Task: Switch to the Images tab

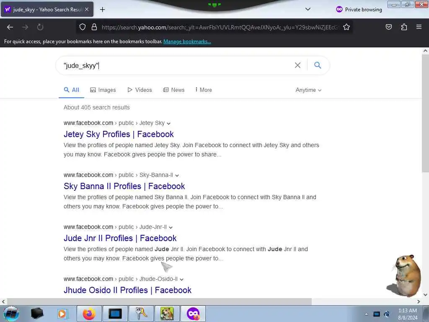Action: (103, 90)
